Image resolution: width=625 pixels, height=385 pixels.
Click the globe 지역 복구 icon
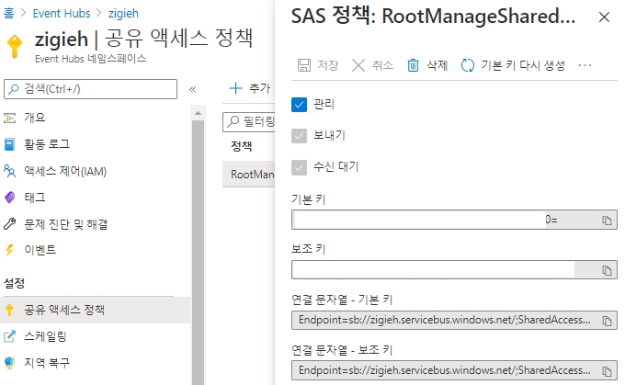tap(9, 363)
